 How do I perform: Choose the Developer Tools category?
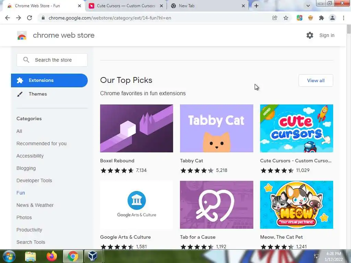click(x=34, y=180)
